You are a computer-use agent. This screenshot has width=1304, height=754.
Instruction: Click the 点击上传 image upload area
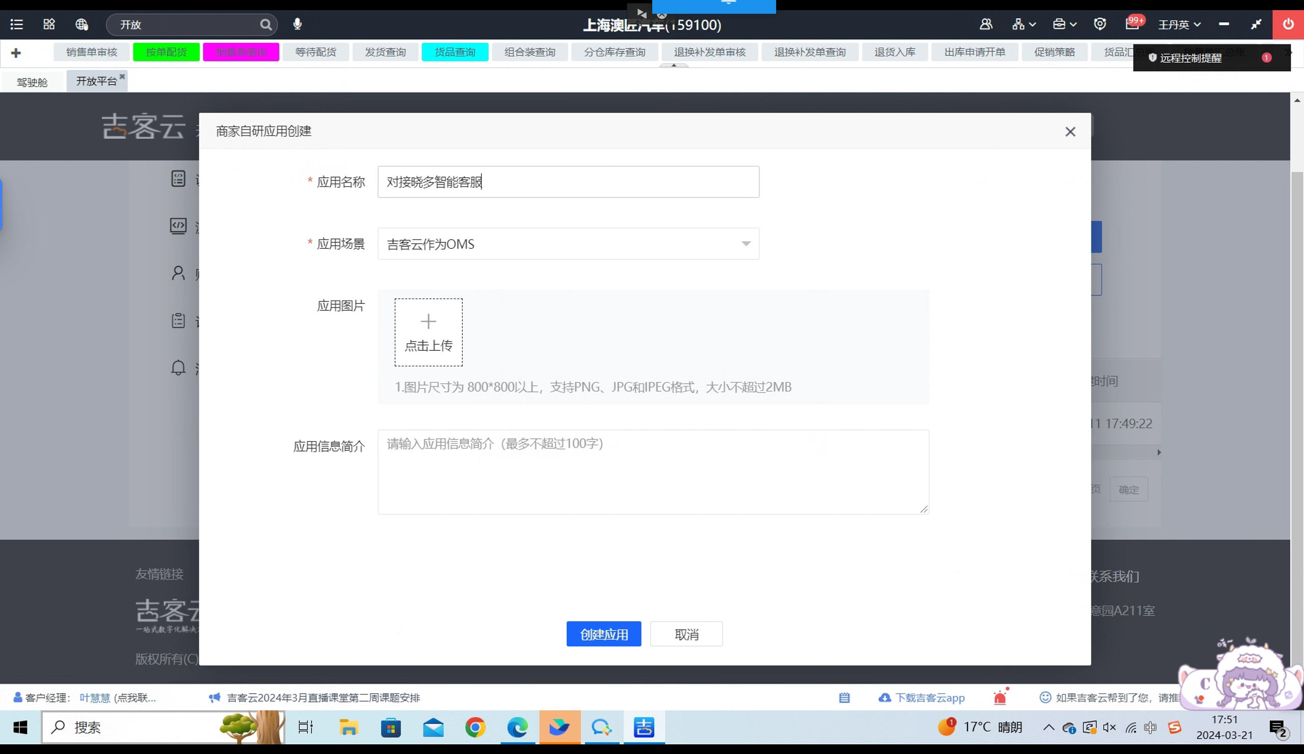click(429, 332)
